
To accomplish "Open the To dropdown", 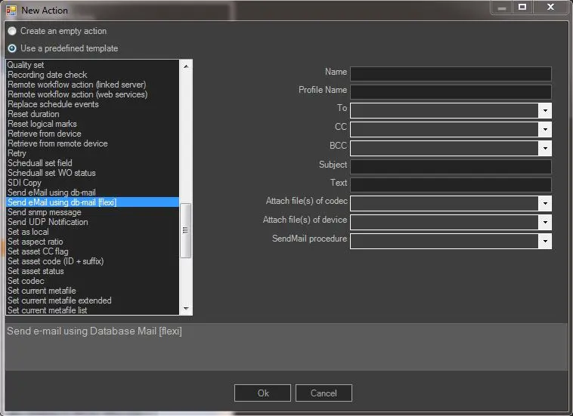I will pyautogui.click(x=544, y=110).
